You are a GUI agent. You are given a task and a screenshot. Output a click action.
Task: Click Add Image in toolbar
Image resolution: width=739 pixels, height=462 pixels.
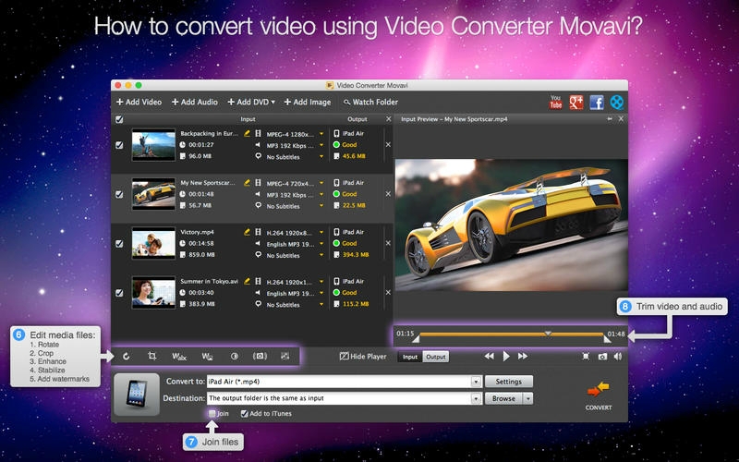tap(308, 102)
